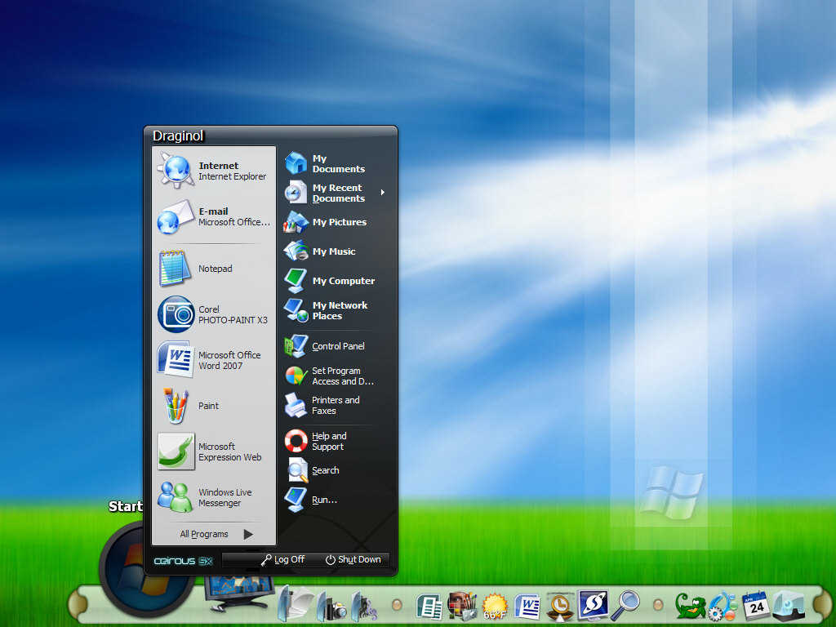This screenshot has height=627, width=836.
Task: Open My Computer
Action: click(336, 281)
